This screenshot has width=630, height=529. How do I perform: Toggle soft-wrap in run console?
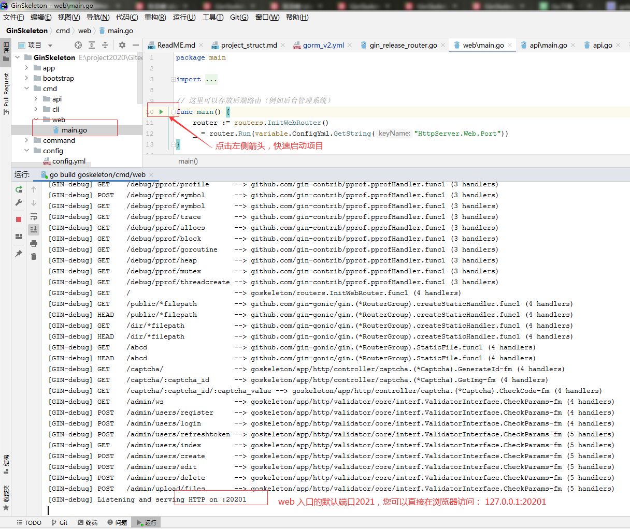click(x=34, y=216)
